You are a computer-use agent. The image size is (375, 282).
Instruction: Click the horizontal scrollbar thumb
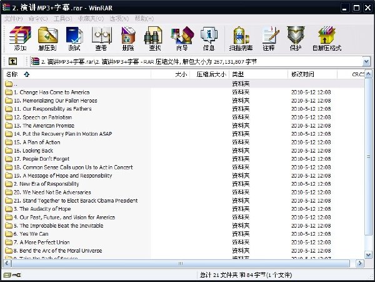pos(181,263)
